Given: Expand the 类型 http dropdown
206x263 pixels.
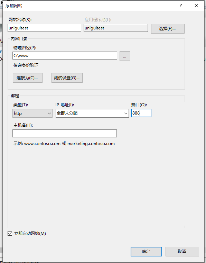Looking at the screenshot, I should point(32,114).
